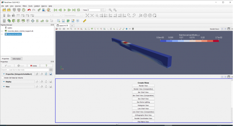Viewport: 234px width, 126px height.
Task: Apply the Glyph filter
Action: (x=33, y=21)
